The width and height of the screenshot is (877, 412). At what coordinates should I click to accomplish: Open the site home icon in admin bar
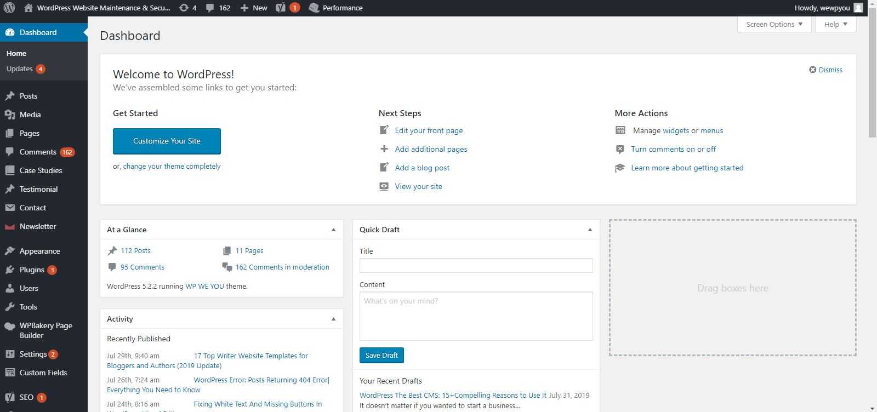tap(29, 8)
